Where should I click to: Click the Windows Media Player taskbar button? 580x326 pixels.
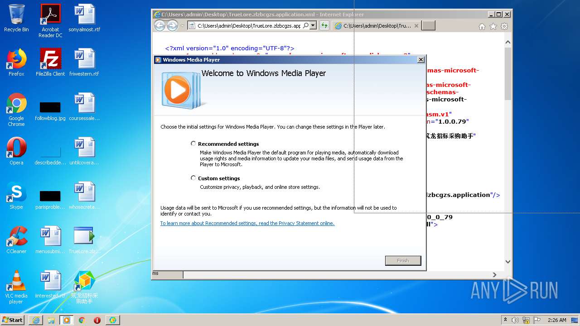coord(67,320)
